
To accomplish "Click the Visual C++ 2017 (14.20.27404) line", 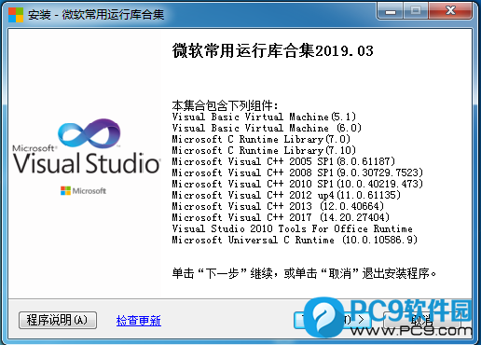I will (x=281, y=217).
